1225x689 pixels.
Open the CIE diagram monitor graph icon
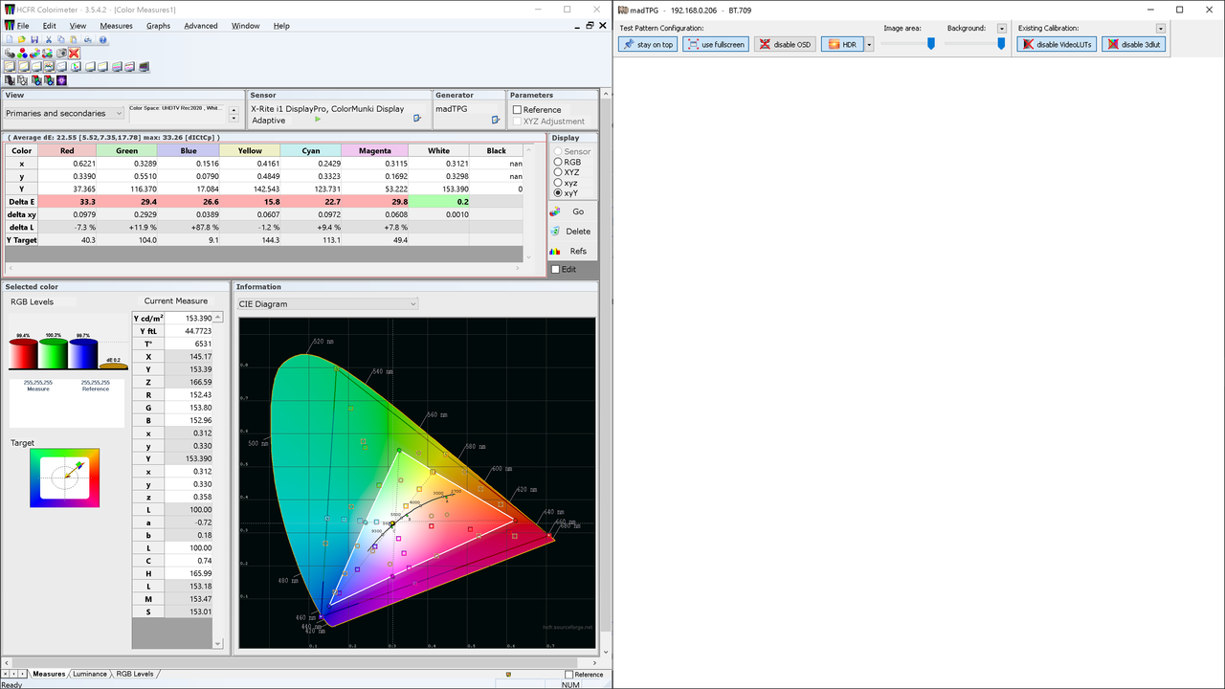click(x=76, y=66)
